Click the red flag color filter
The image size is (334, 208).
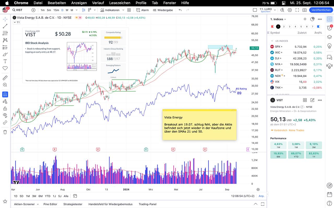[x=272, y=27]
